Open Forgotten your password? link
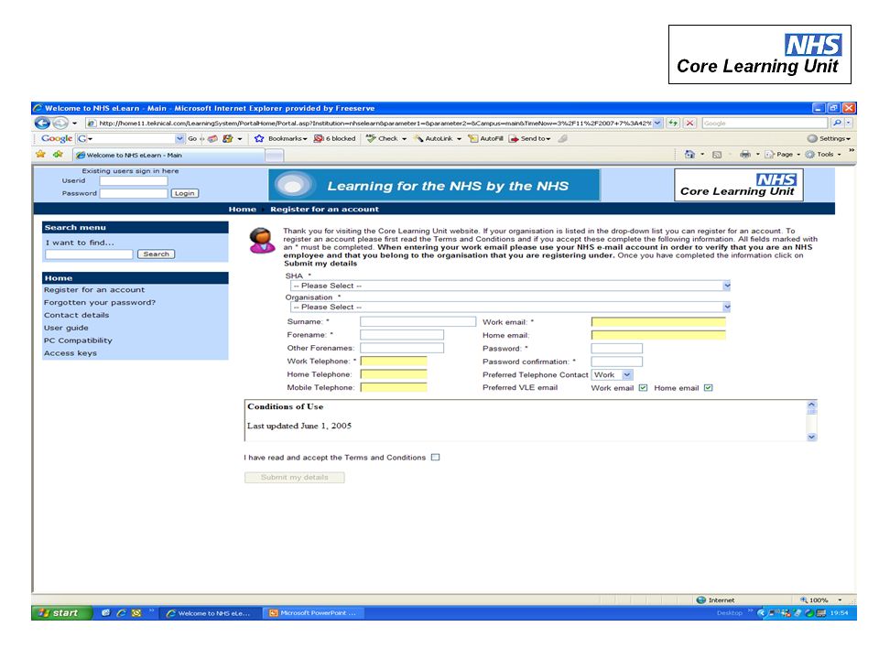 click(x=100, y=303)
